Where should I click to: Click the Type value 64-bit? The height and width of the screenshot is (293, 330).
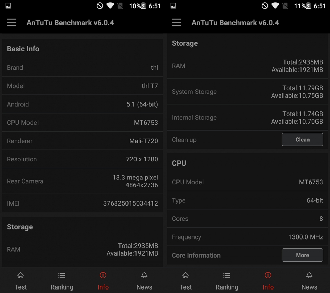point(315,200)
